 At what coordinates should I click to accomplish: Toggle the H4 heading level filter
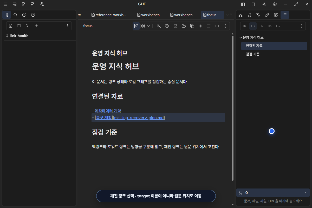(261, 26)
